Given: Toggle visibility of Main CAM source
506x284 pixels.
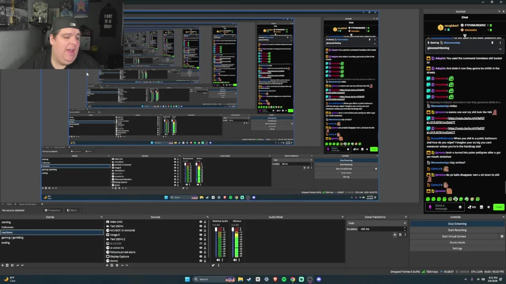Looking at the screenshot, I should click(x=200, y=222).
